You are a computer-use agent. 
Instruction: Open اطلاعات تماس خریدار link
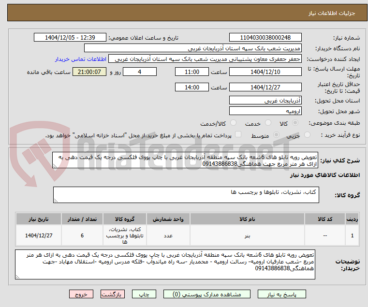coord(81,59)
